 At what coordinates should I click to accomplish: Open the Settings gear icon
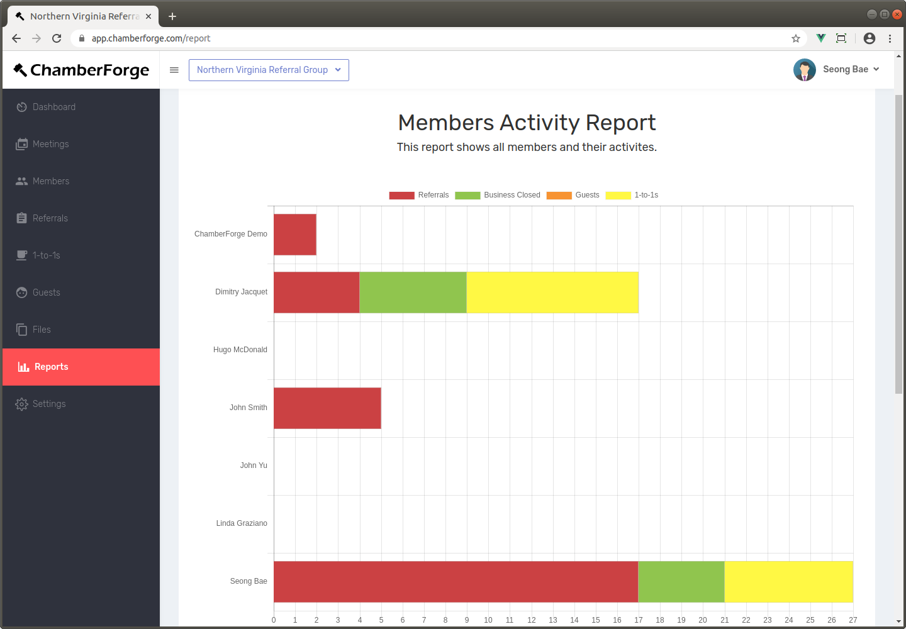coord(21,403)
